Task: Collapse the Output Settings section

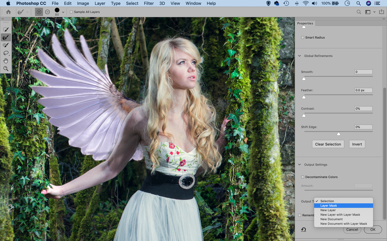Action: click(299, 165)
